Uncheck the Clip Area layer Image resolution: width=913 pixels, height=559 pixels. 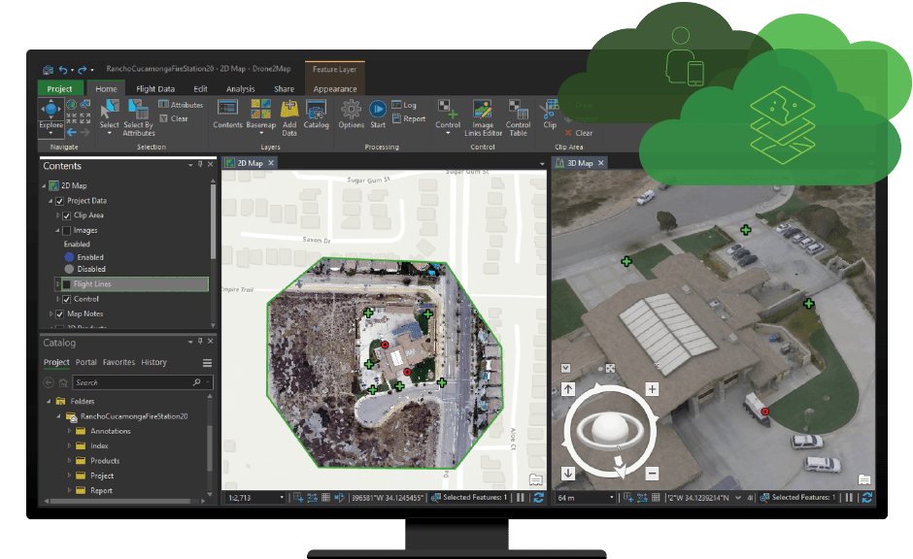point(66,215)
